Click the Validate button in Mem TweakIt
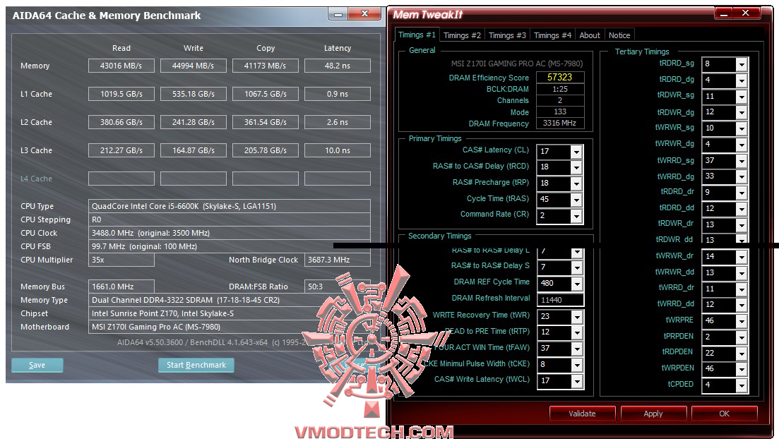This screenshot has height=446, width=779. (582, 414)
